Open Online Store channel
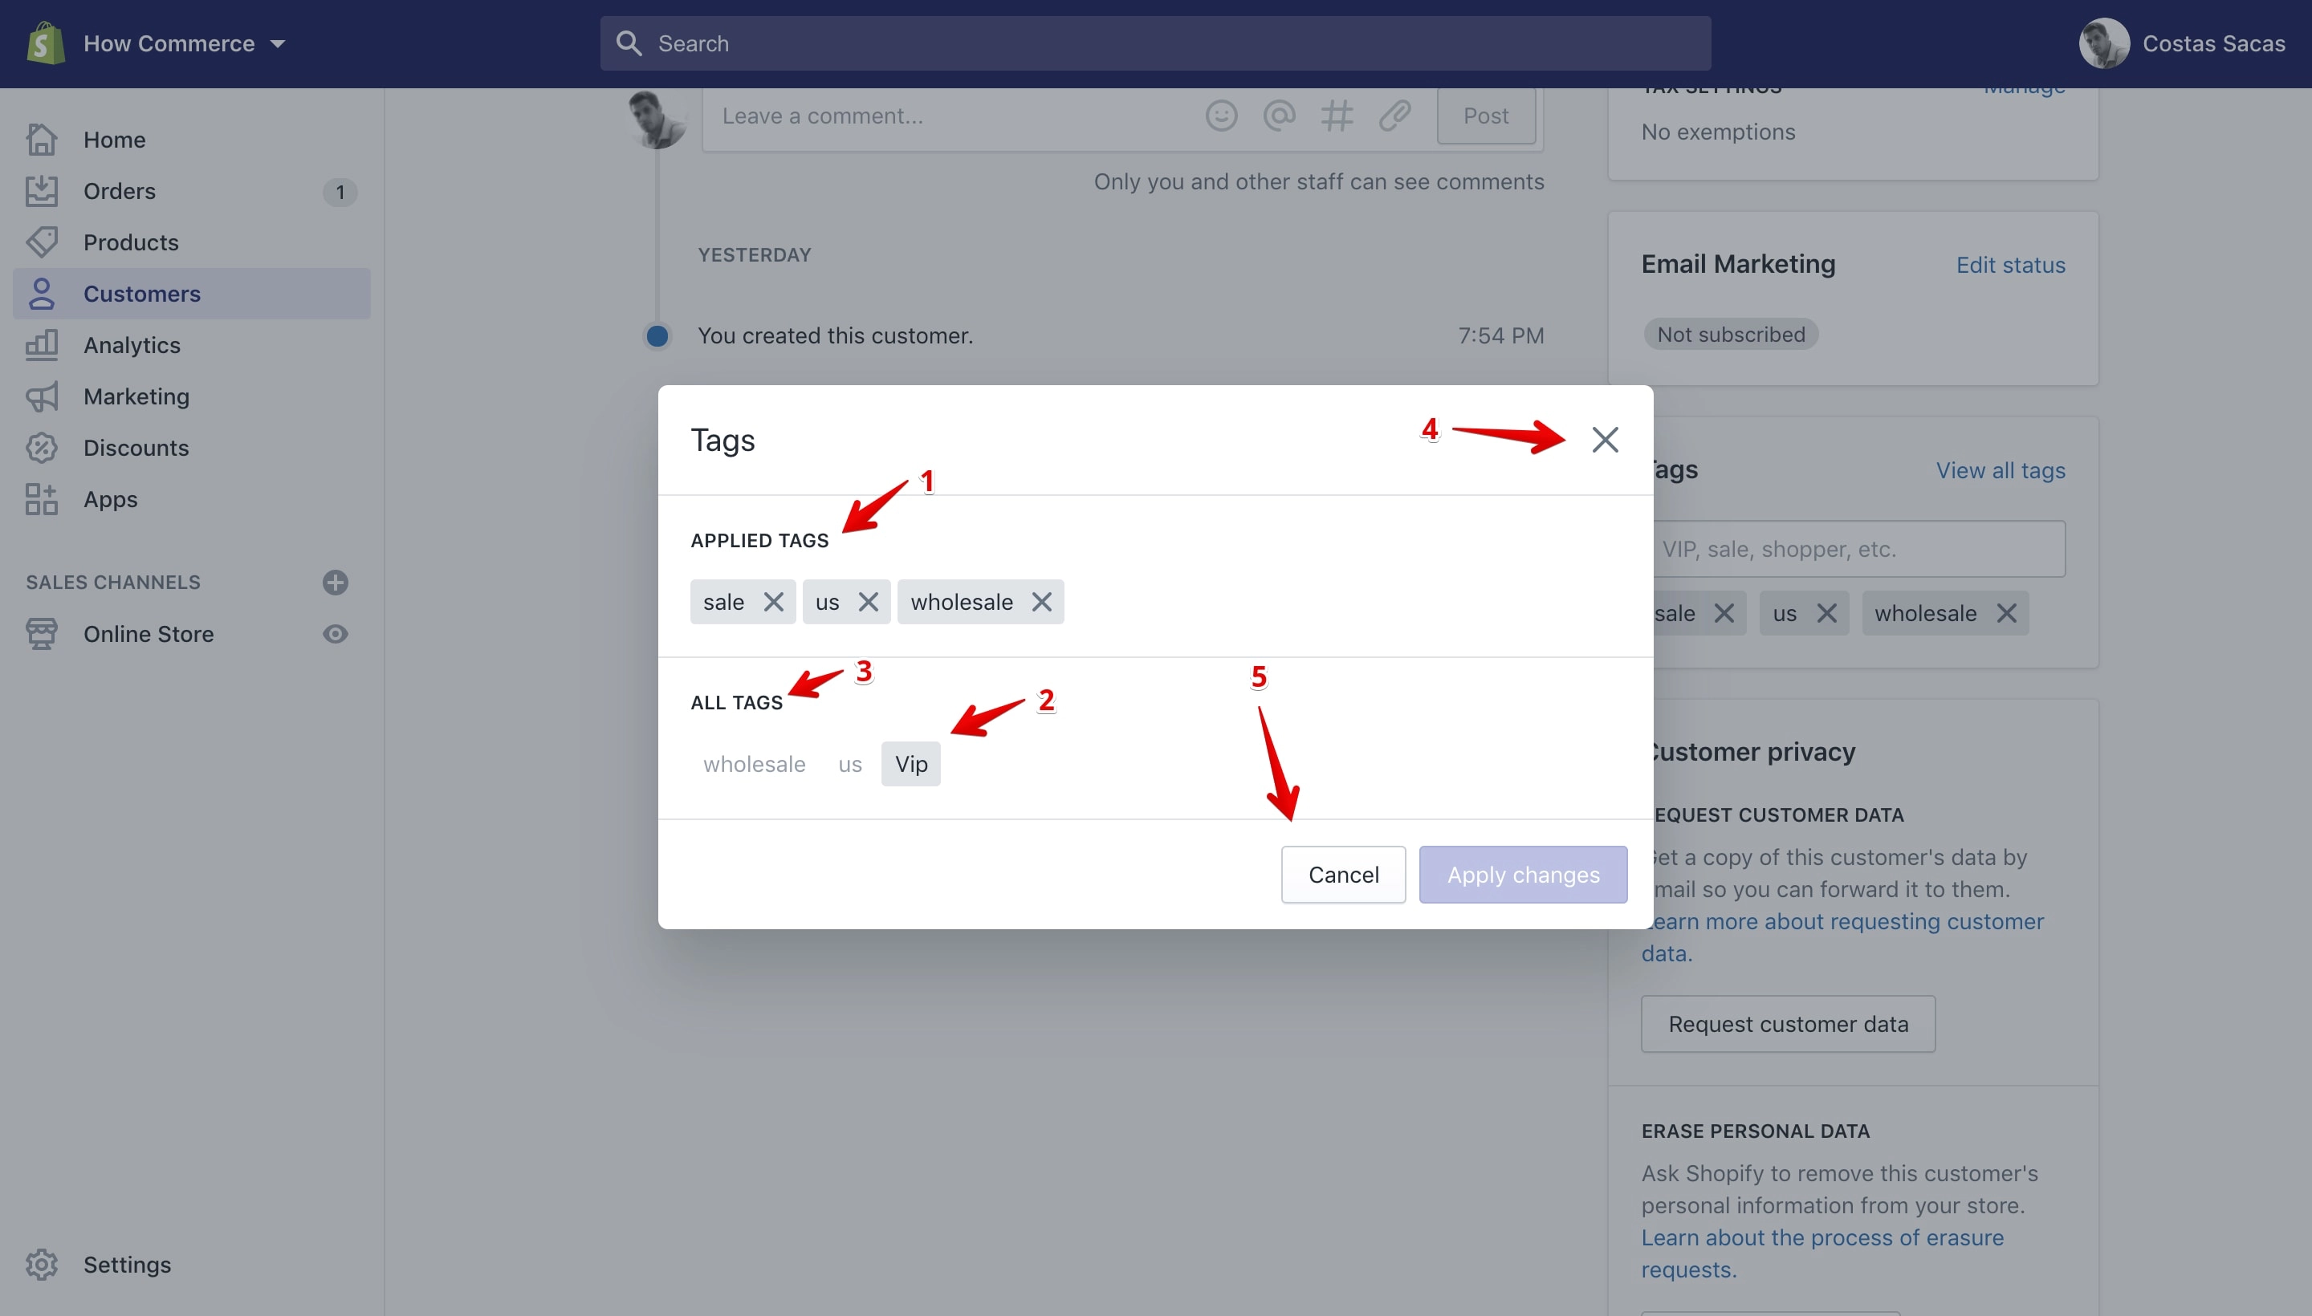The image size is (2312, 1316). [149, 635]
